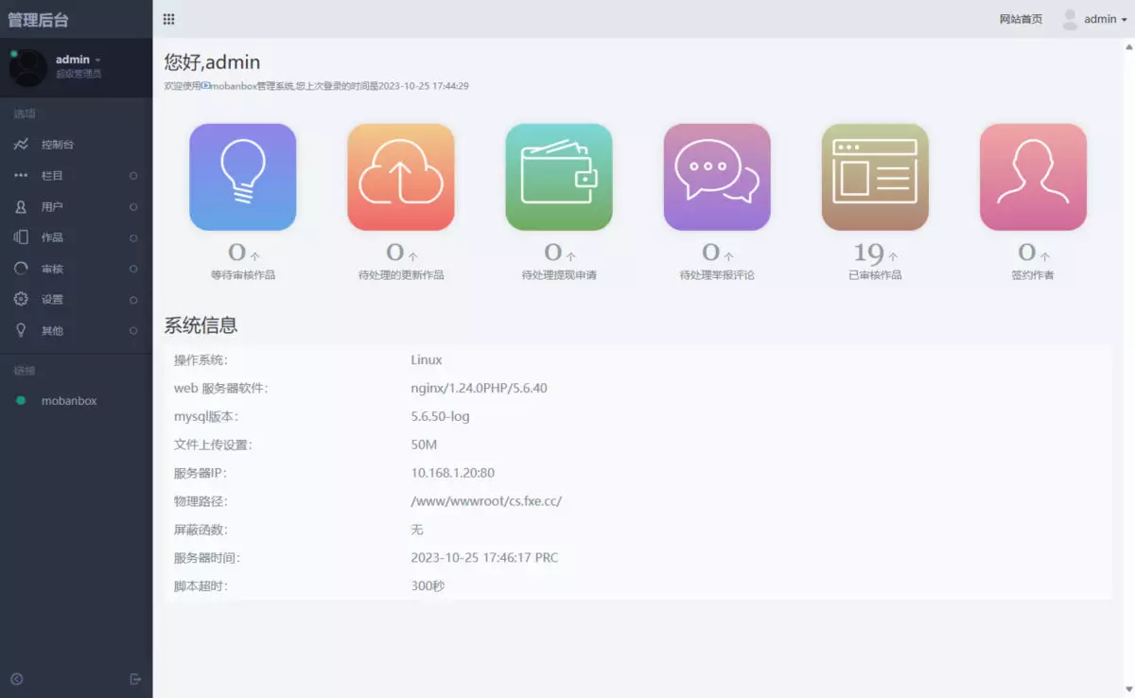Click the server IP 10.168.1.20:80
1135x698 pixels.
(452, 473)
